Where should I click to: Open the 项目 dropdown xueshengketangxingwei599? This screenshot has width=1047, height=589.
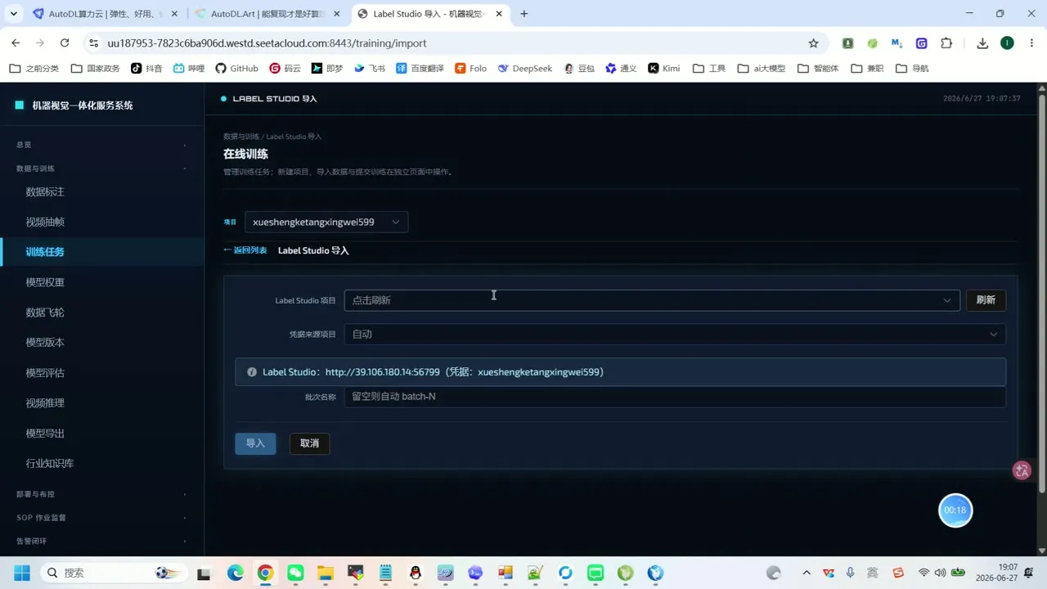(x=326, y=222)
